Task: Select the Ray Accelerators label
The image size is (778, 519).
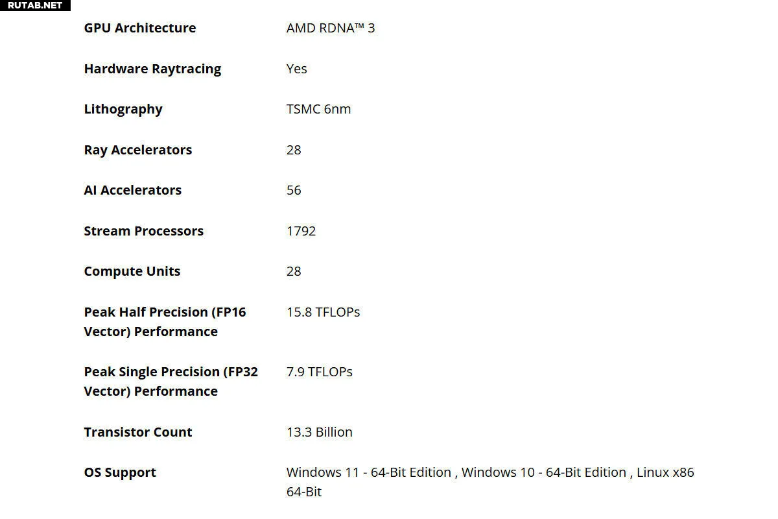Action: (x=138, y=150)
